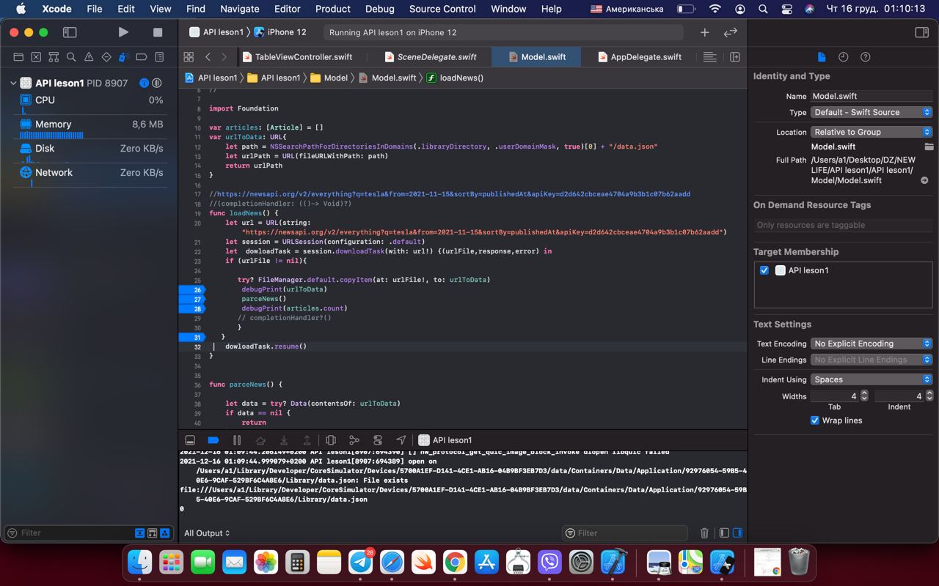Open the Product menu

pyautogui.click(x=333, y=9)
